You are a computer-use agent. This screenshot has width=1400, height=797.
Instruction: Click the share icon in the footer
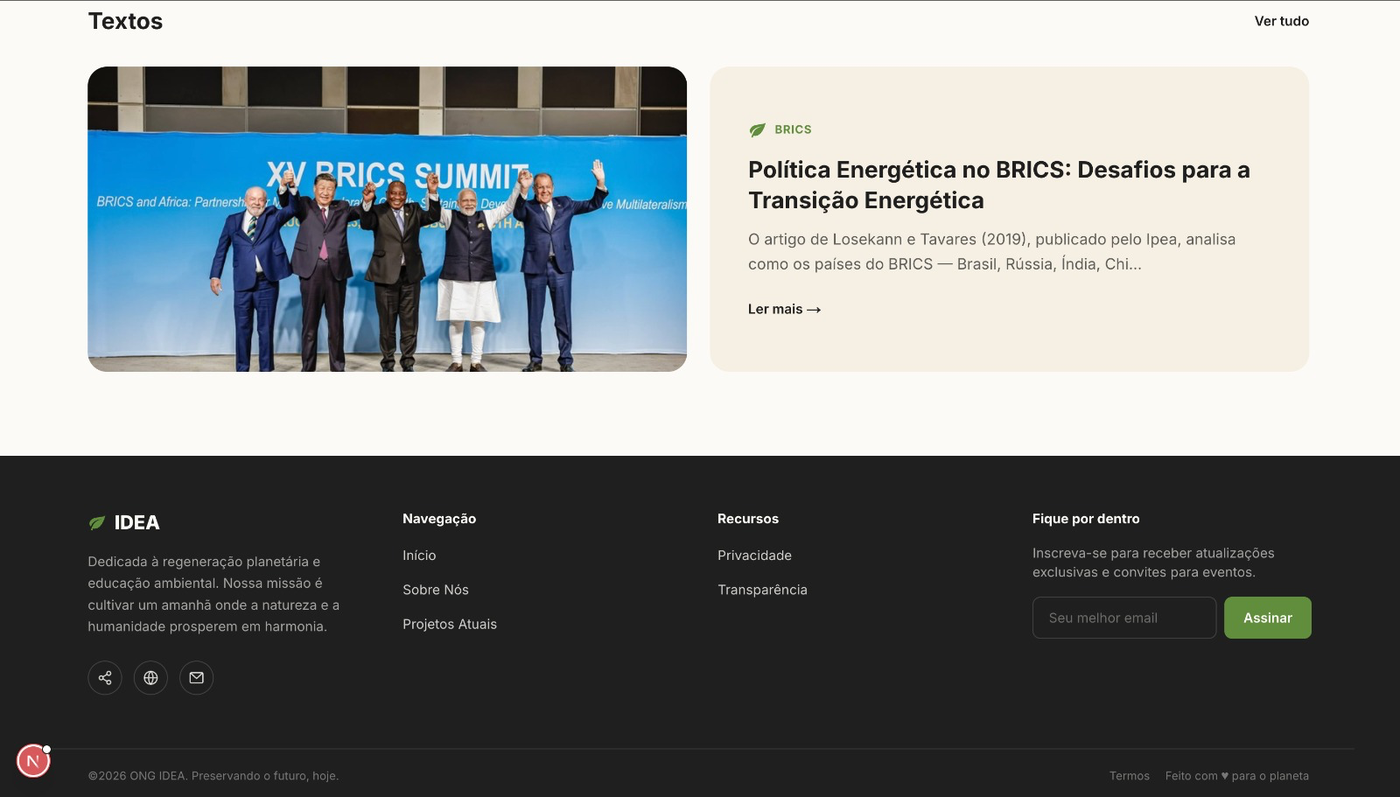pos(105,678)
